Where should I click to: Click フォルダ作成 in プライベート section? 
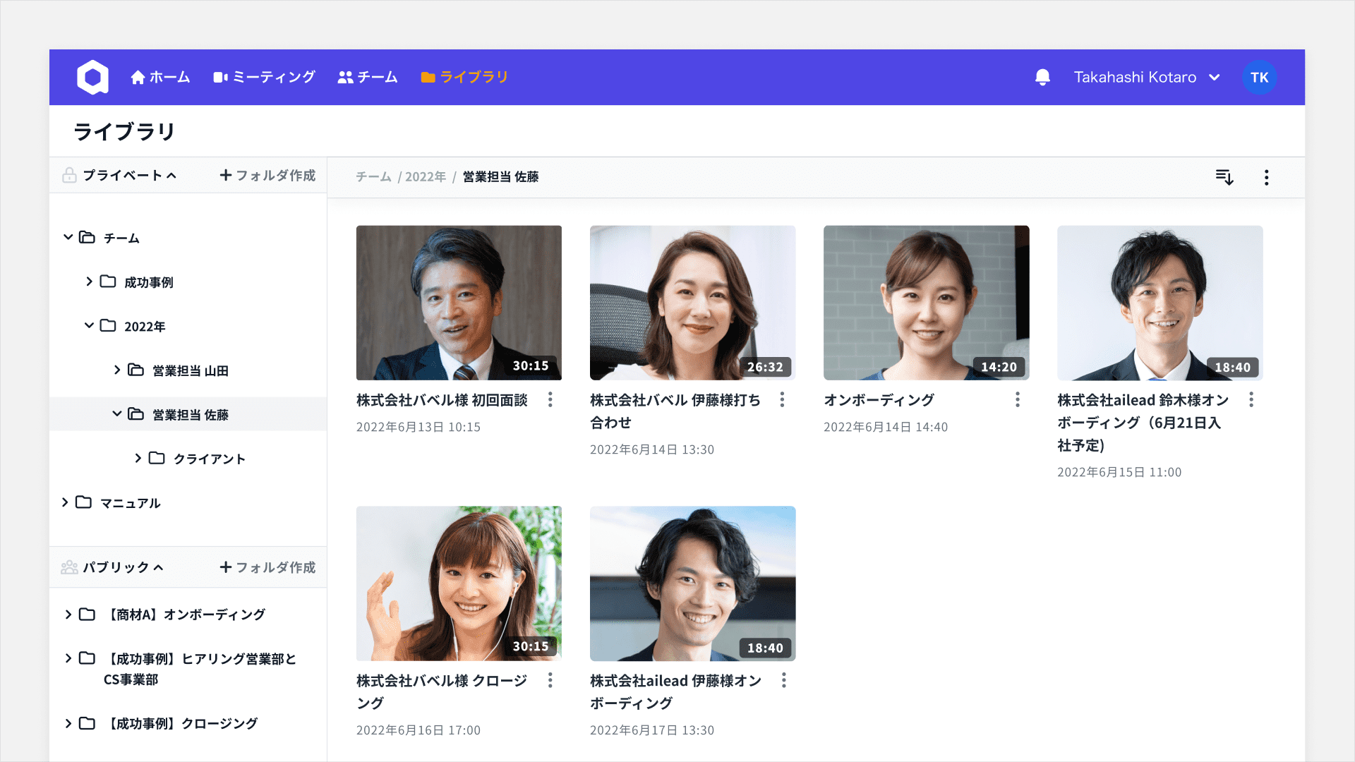(267, 175)
